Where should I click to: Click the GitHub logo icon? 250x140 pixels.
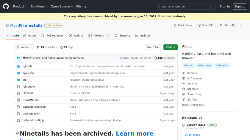[x=6, y=7]
